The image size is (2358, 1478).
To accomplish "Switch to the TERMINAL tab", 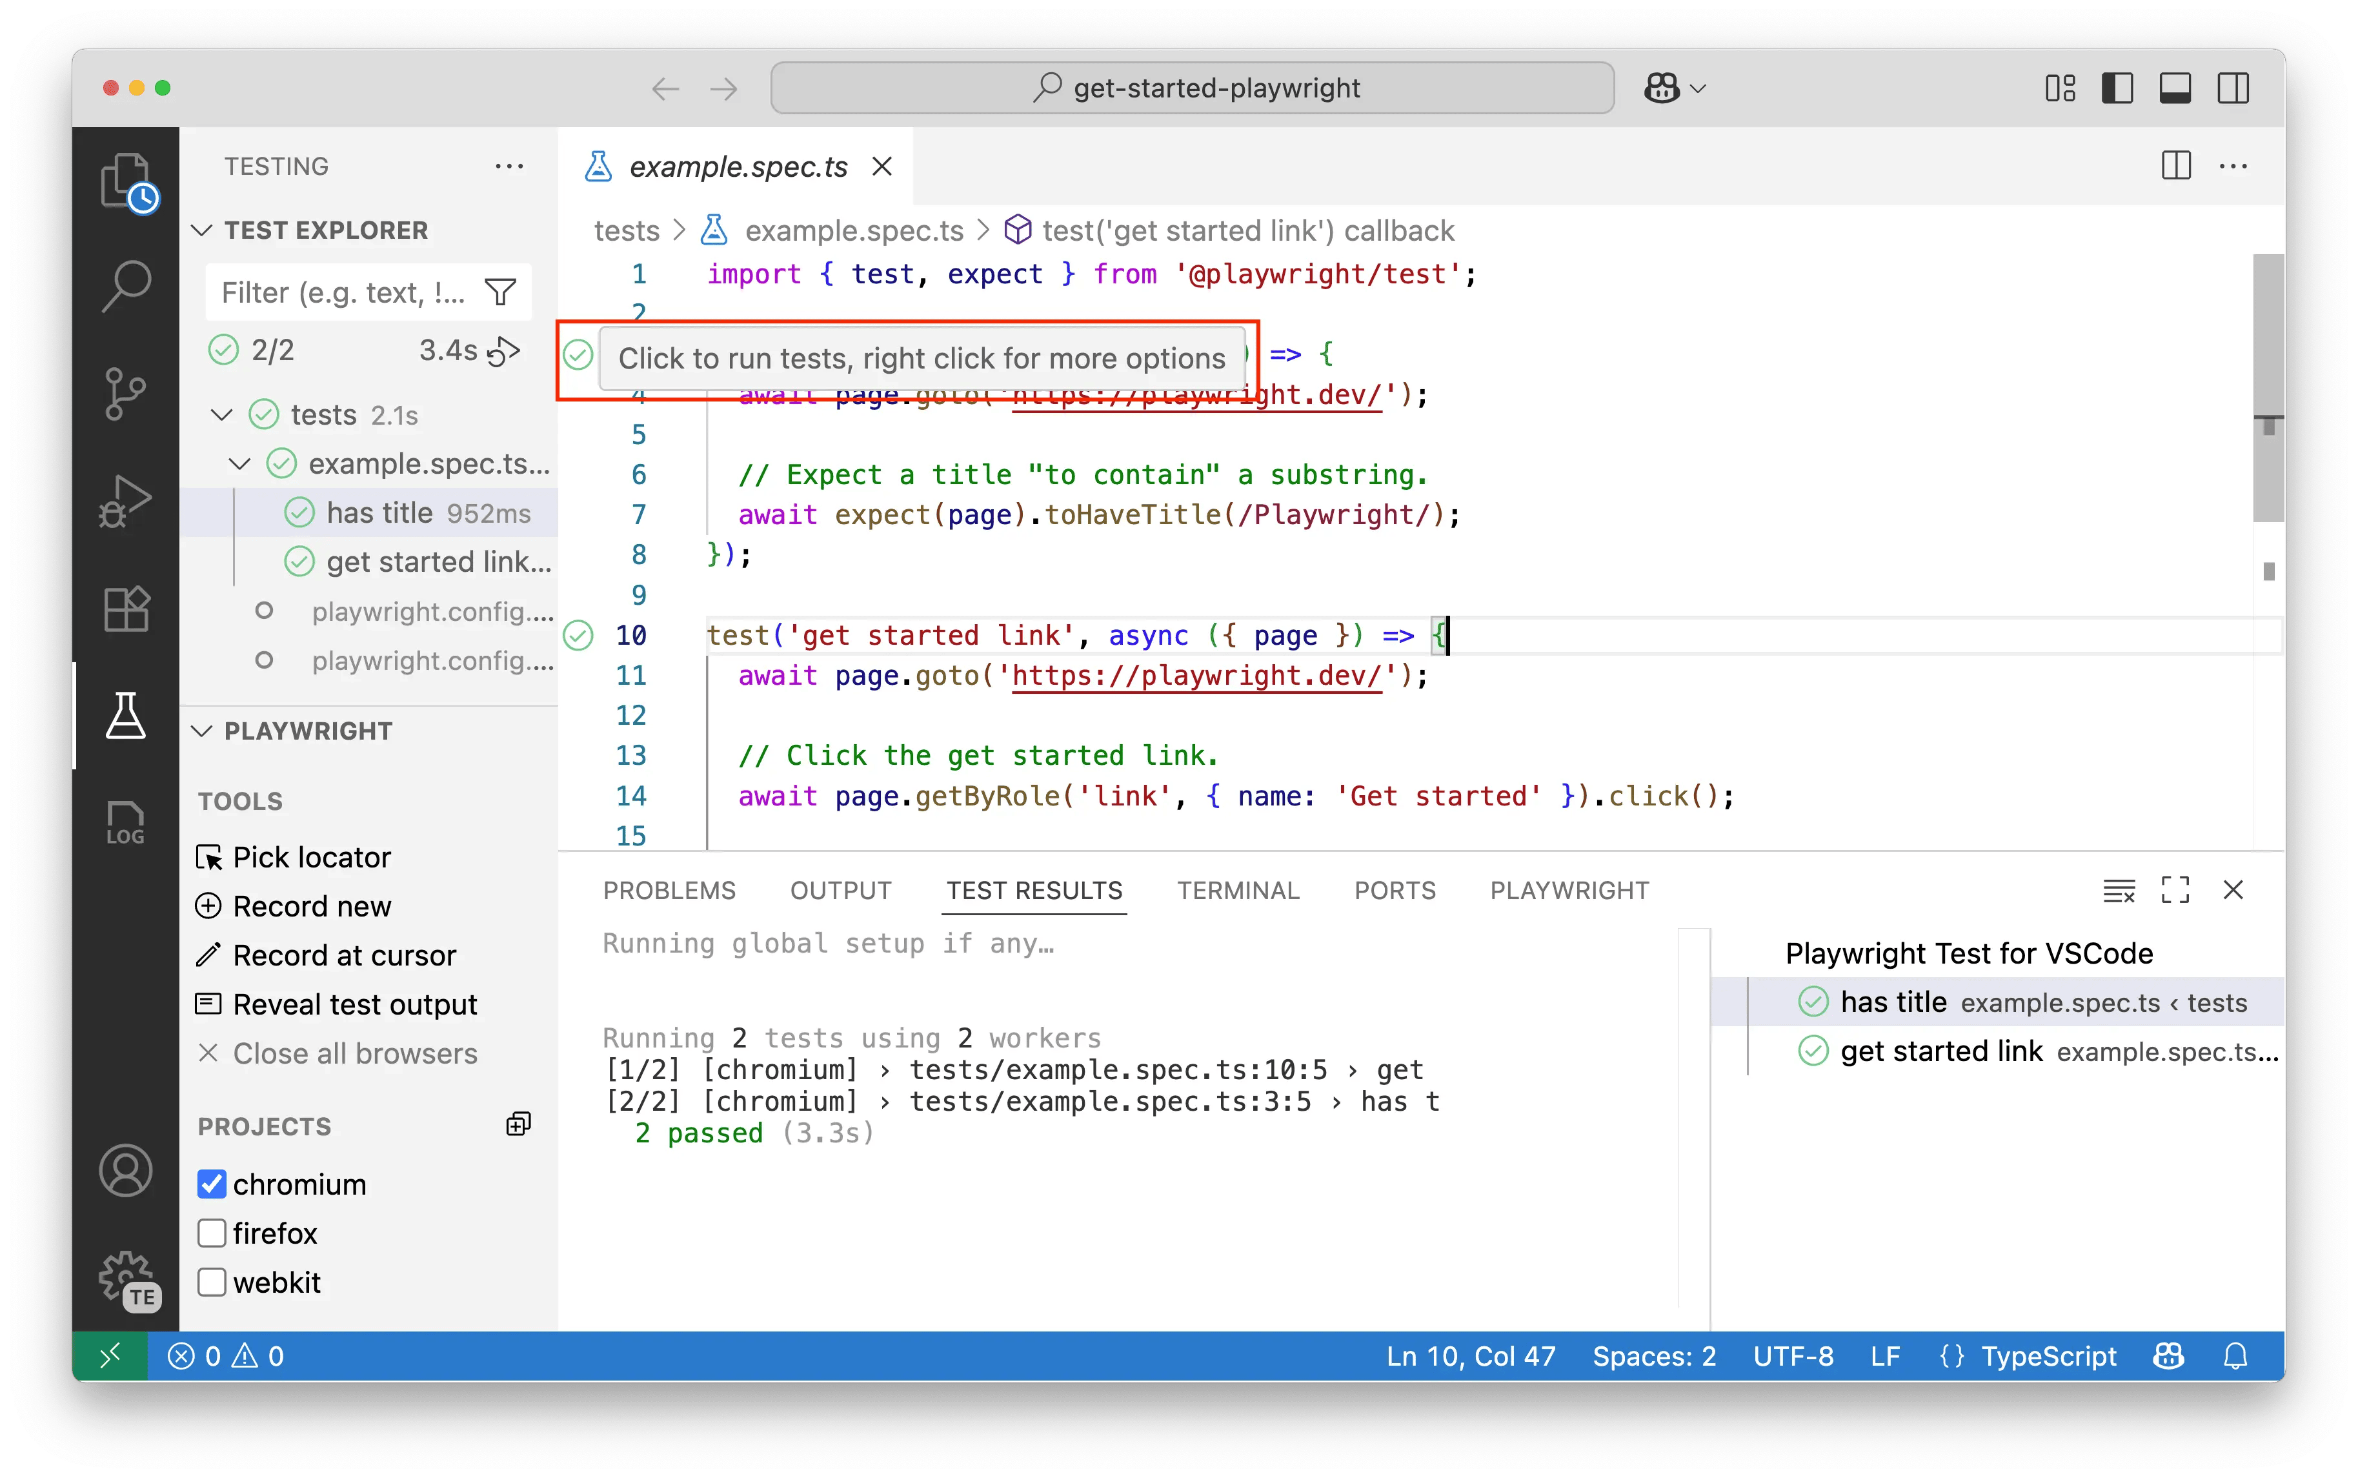I will (1238, 889).
